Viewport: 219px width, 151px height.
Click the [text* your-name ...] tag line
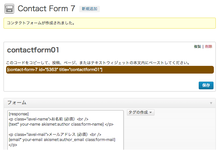click(x=61, y=124)
